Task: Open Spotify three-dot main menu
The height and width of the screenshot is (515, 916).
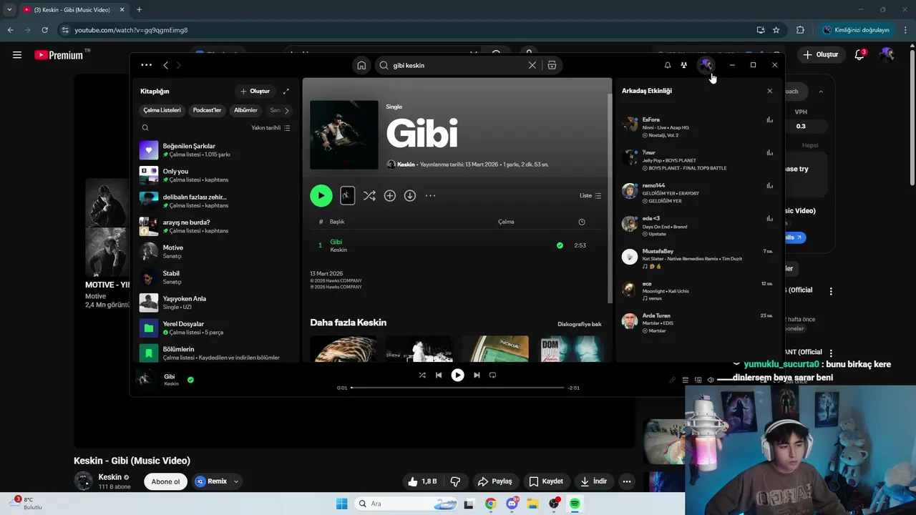Action: 146,65
